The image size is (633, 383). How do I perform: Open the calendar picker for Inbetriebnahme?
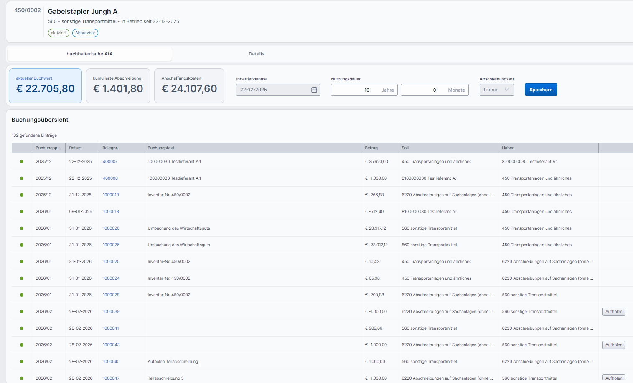click(x=314, y=90)
